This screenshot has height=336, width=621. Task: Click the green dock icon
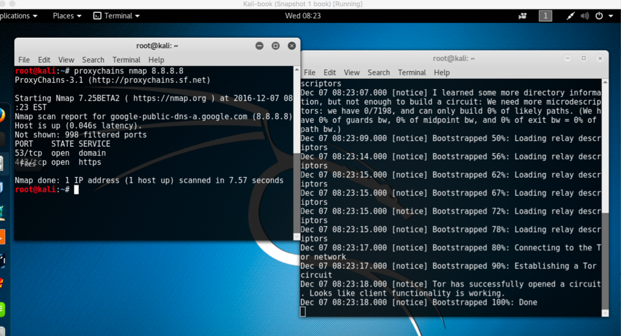tap(2, 309)
